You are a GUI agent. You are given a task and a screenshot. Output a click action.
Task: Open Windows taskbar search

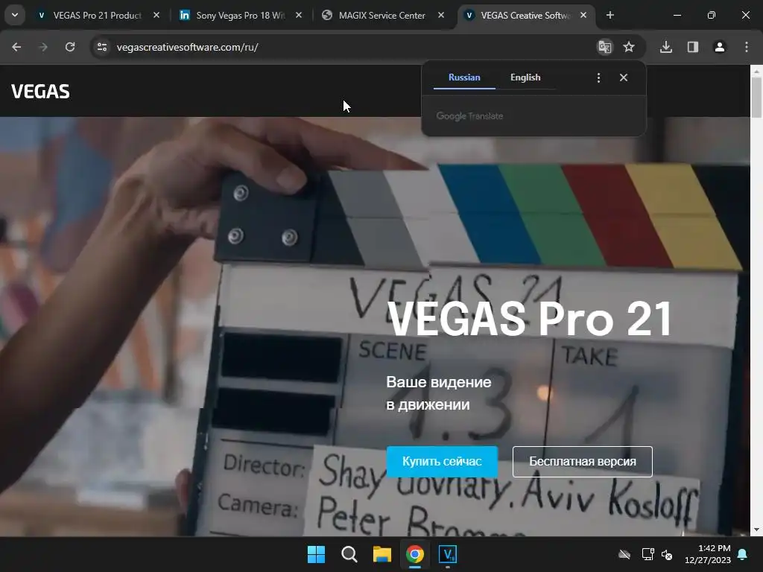349,554
